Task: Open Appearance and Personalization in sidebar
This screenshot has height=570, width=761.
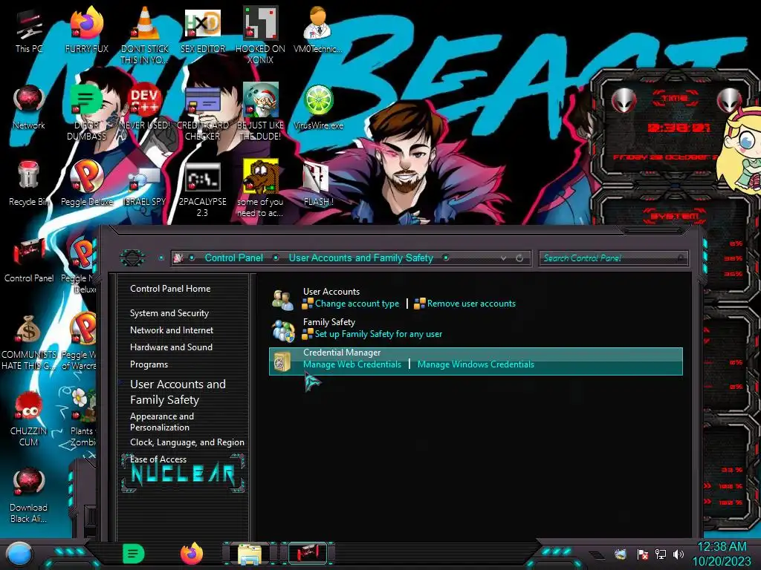Action: point(161,422)
